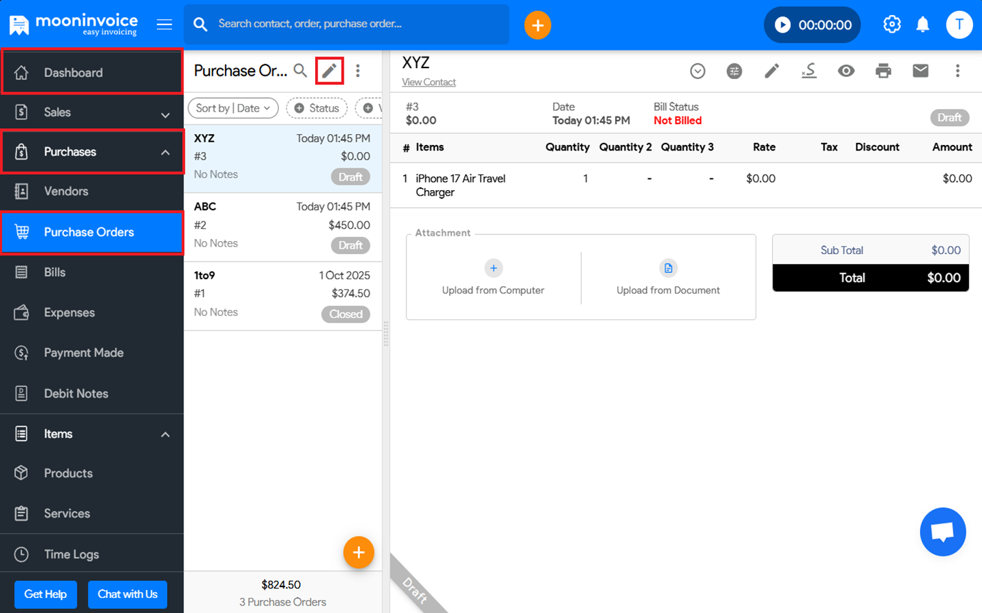Start the 00:00:00 timer

coord(783,25)
